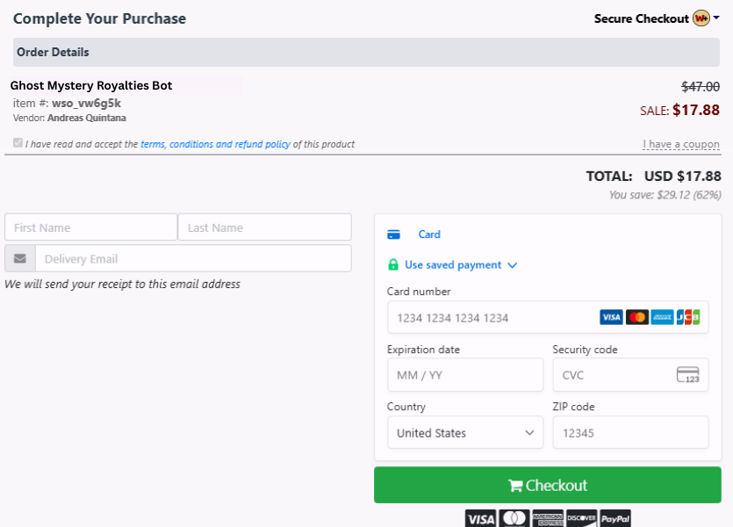Click the Mastercard logo in card number field

click(x=636, y=317)
